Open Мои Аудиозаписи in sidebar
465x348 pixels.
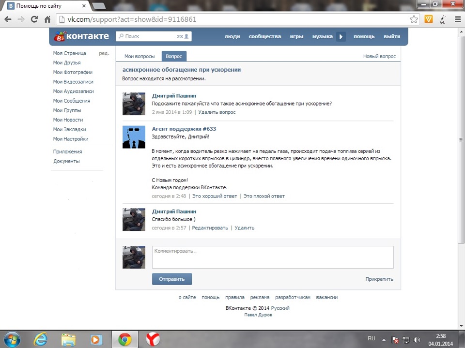[73, 91]
